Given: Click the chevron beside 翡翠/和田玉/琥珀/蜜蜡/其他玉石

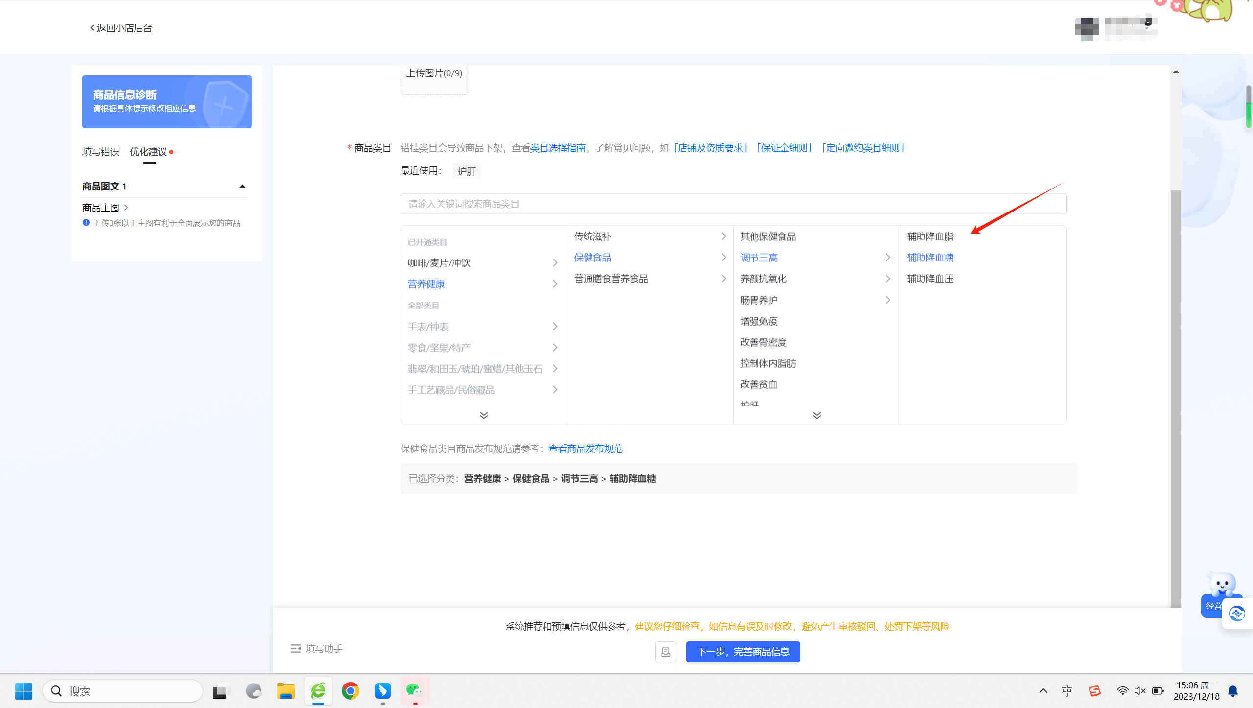Looking at the screenshot, I should coord(555,369).
